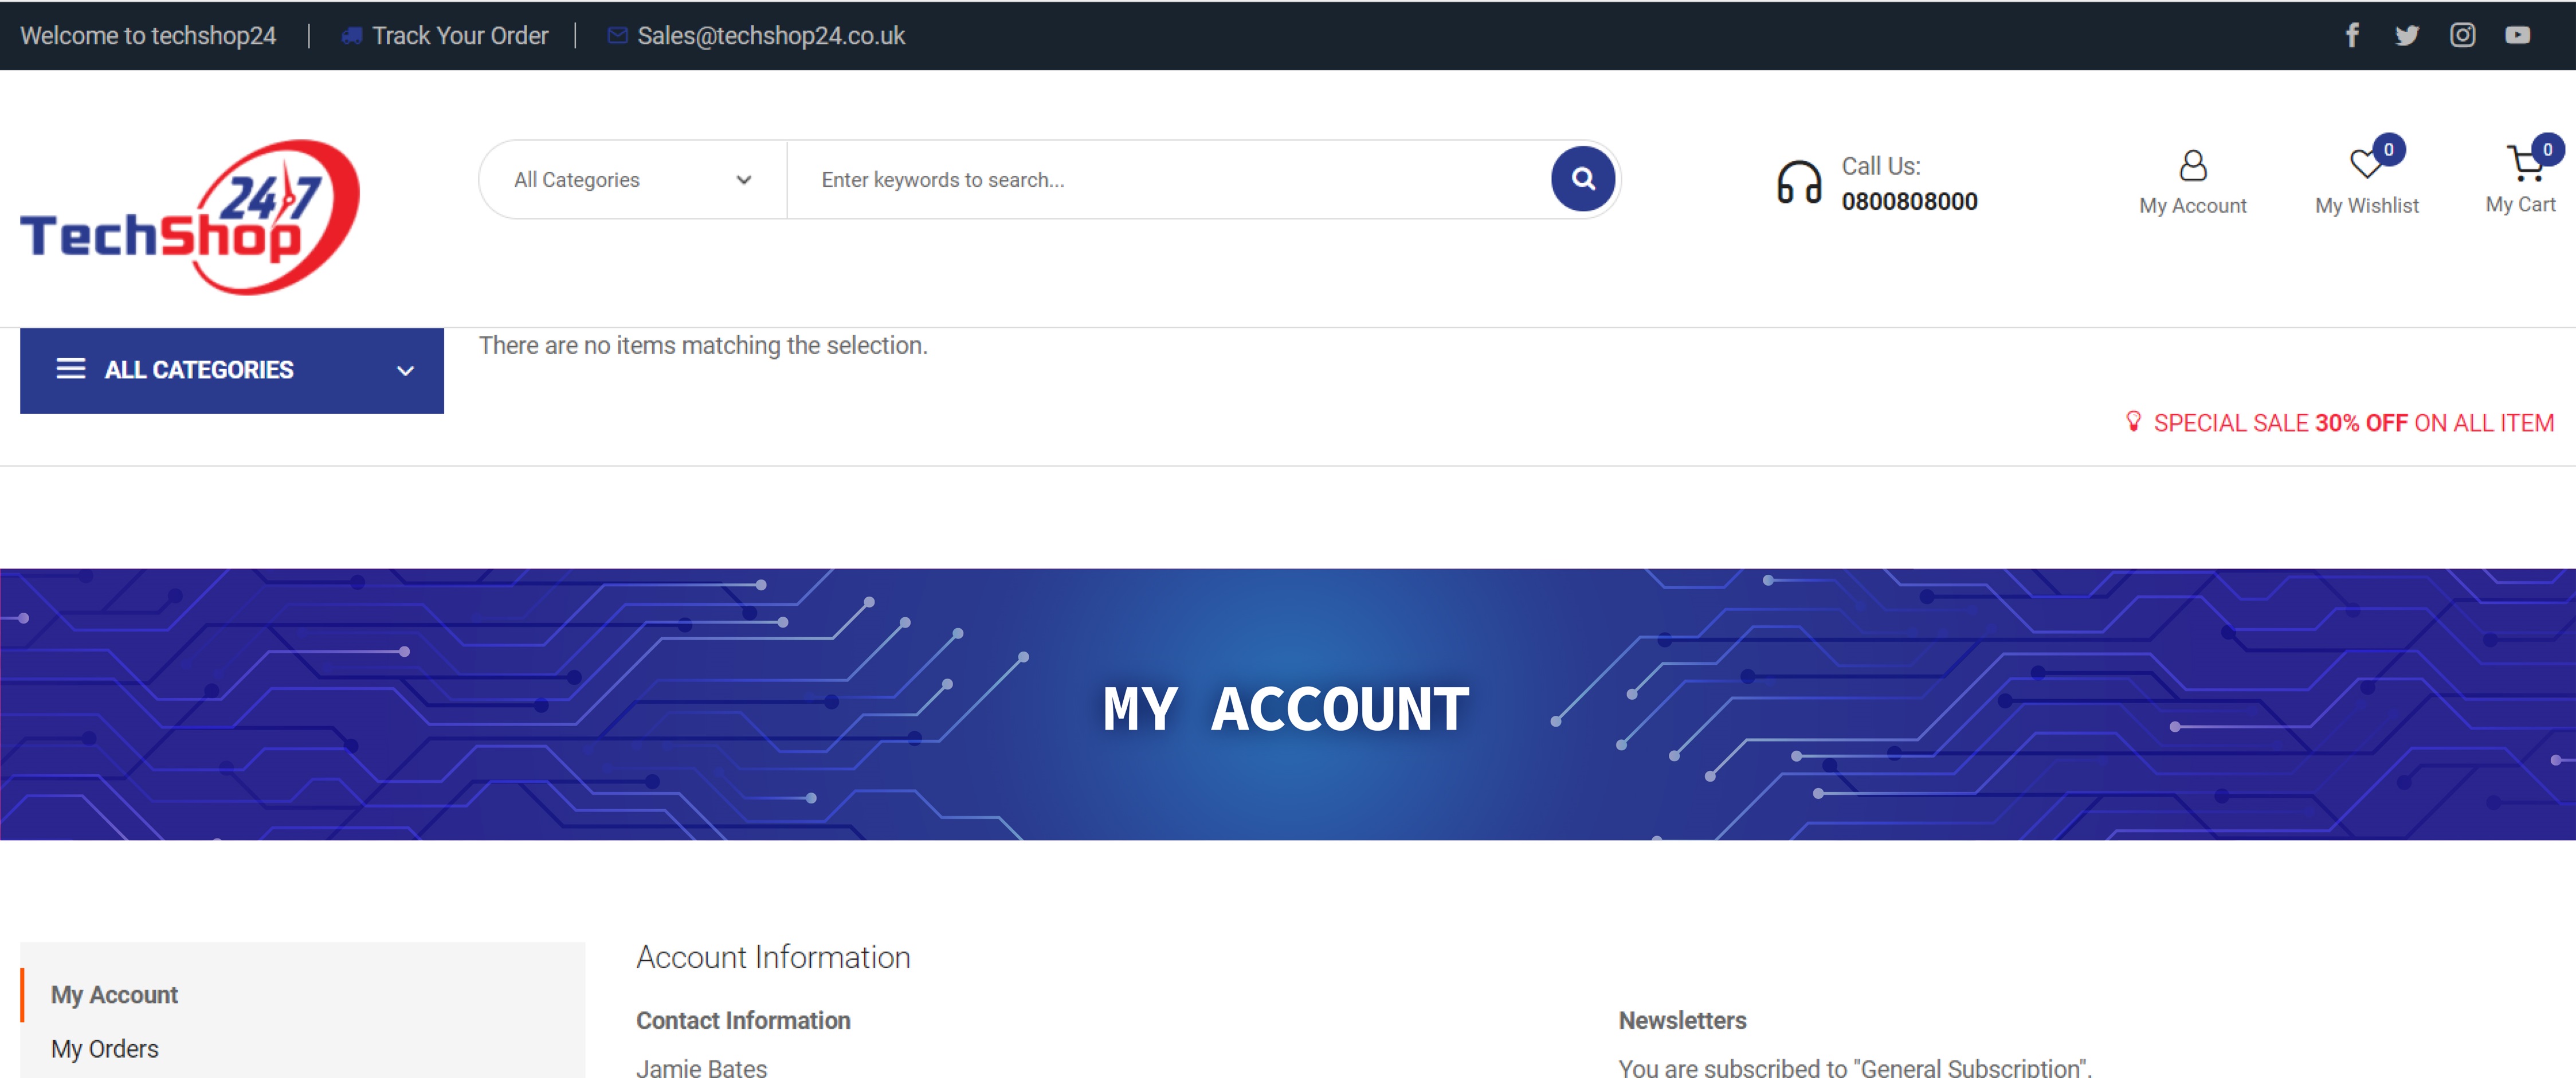Viewport: 2576px width, 1078px height.
Task: Select My Orders in sidebar menu
Action: [x=105, y=1048]
